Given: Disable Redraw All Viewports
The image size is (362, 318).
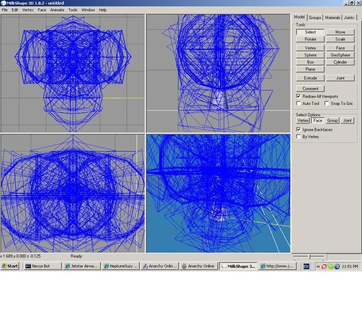Looking at the screenshot, I should click(298, 96).
